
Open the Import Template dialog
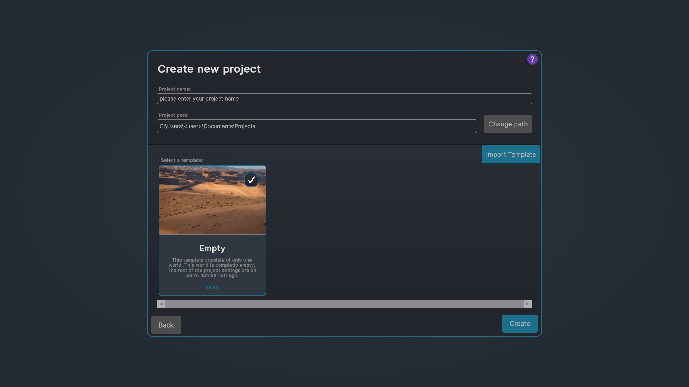pos(510,154)
